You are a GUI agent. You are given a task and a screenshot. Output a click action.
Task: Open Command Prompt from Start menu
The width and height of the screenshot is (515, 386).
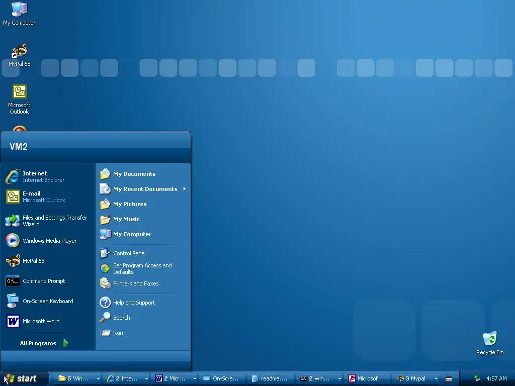click(48, 281)
